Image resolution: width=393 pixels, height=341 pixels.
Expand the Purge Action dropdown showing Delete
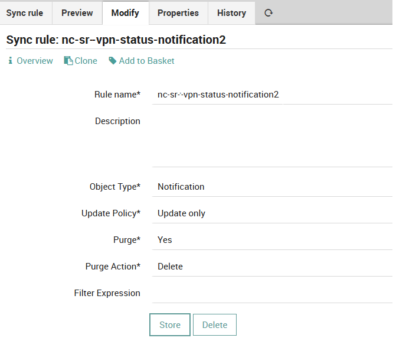pos(271,267)
